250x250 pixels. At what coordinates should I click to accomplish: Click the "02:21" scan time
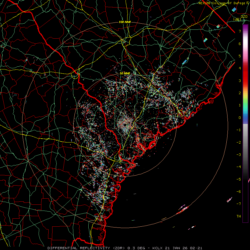coord(196,248)
